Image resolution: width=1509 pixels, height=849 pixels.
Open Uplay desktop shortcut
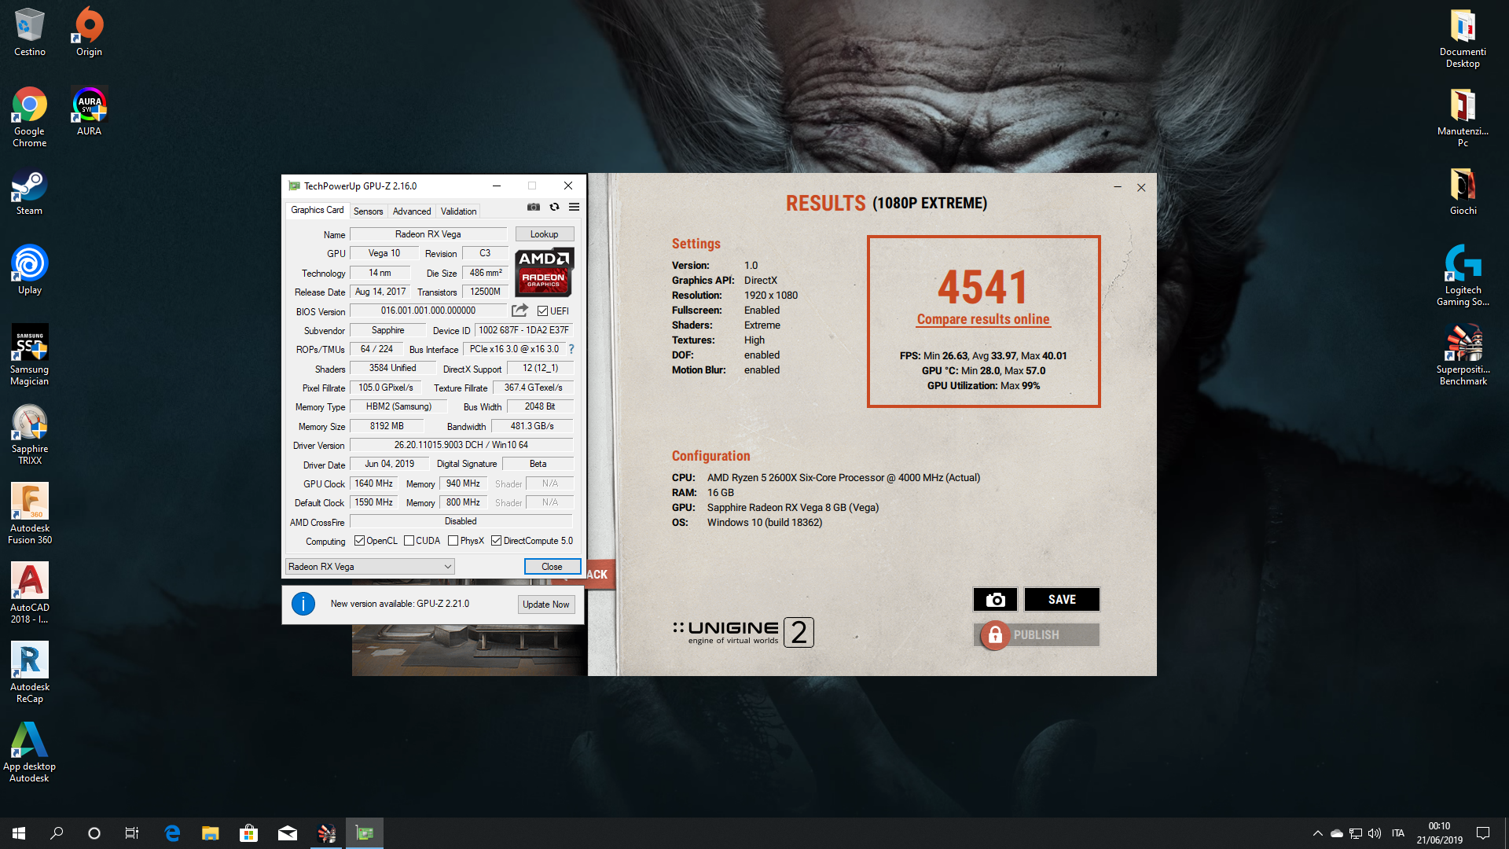click(x=30, y=270)
